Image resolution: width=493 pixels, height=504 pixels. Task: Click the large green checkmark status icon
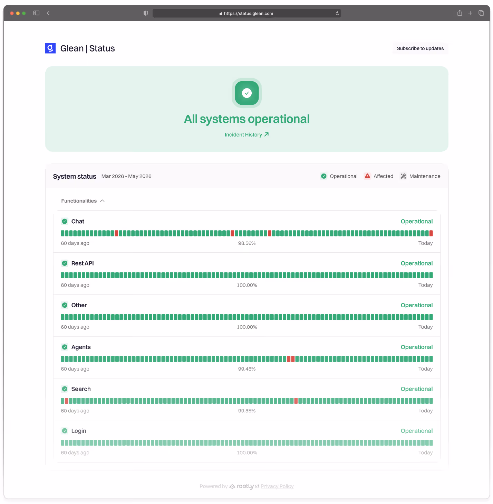point(247,93)
